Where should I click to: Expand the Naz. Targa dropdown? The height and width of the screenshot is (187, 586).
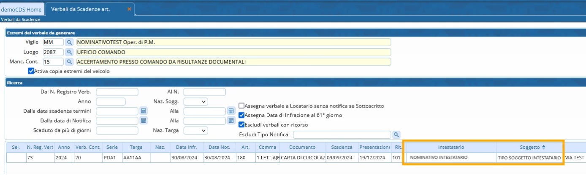[x=196, y=130]
